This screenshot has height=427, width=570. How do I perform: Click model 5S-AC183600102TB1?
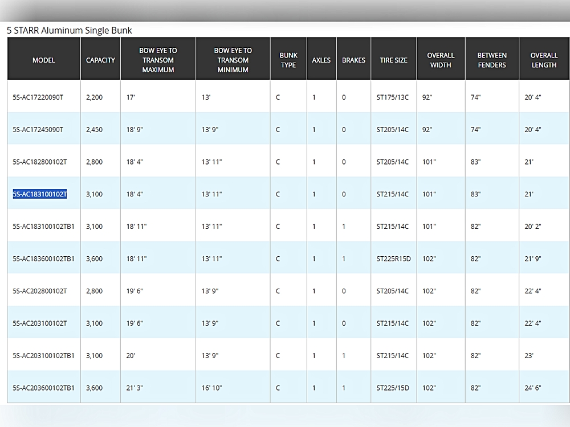[x=43, y=259]
